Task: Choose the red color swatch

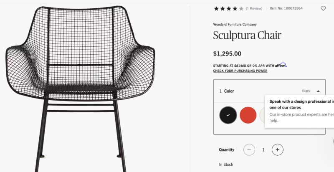Action: [248, 115]
